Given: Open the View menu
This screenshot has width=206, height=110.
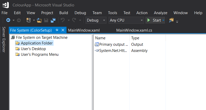Looking at the screenshot, I should coord(31,13).
